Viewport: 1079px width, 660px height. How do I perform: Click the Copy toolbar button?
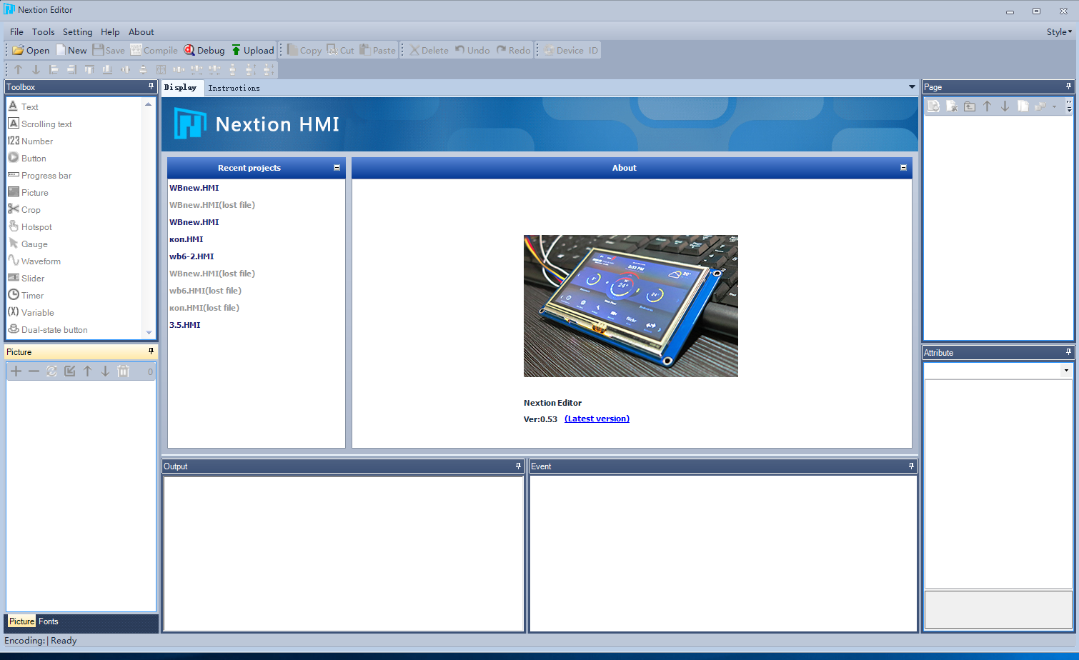pos(304,50)
